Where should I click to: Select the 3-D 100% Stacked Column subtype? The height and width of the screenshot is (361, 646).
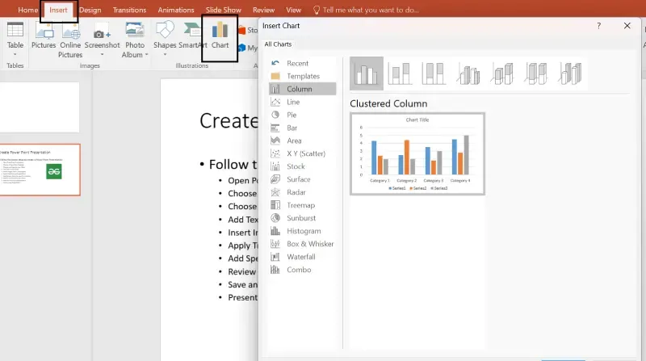[535, 73]
